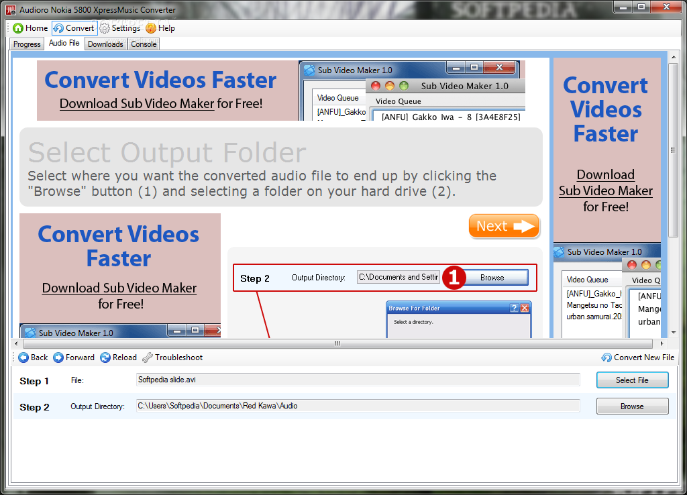Click the Audioro app icon in the title bar
The height and width of the screenshot is (495, 687).
[11, 9]
